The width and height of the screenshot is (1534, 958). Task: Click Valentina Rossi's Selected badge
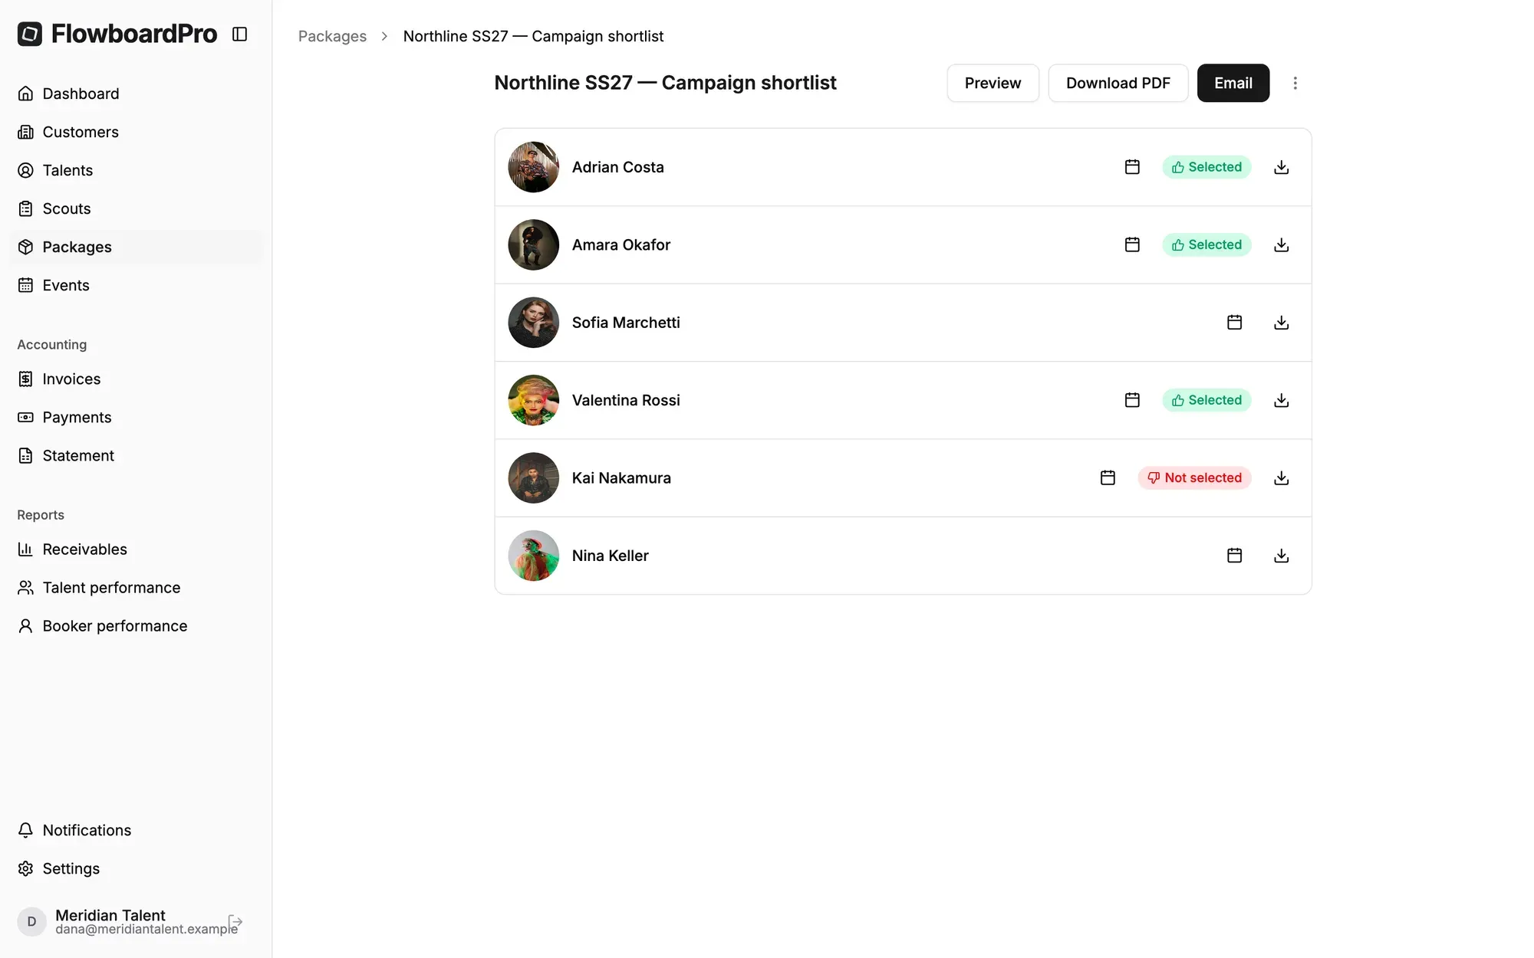(1206, 400)
